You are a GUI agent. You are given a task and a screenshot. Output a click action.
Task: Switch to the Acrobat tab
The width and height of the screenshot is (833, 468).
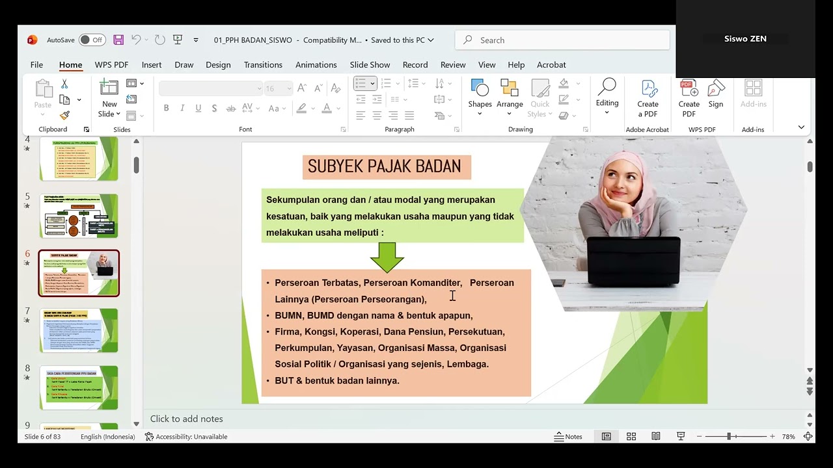551,65
